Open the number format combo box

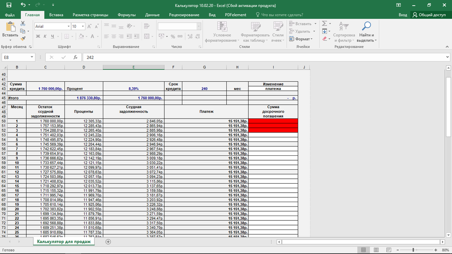pos(179,26)
